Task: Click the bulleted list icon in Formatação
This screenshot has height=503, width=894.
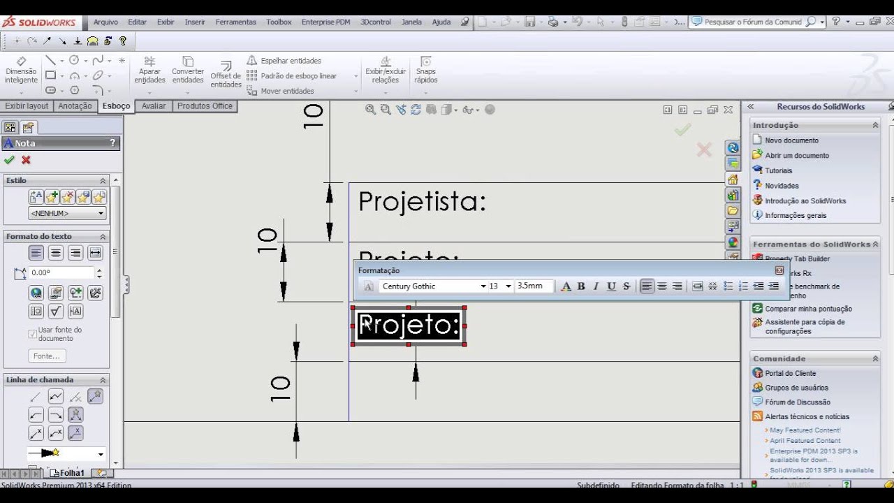Action: point(728,286)
